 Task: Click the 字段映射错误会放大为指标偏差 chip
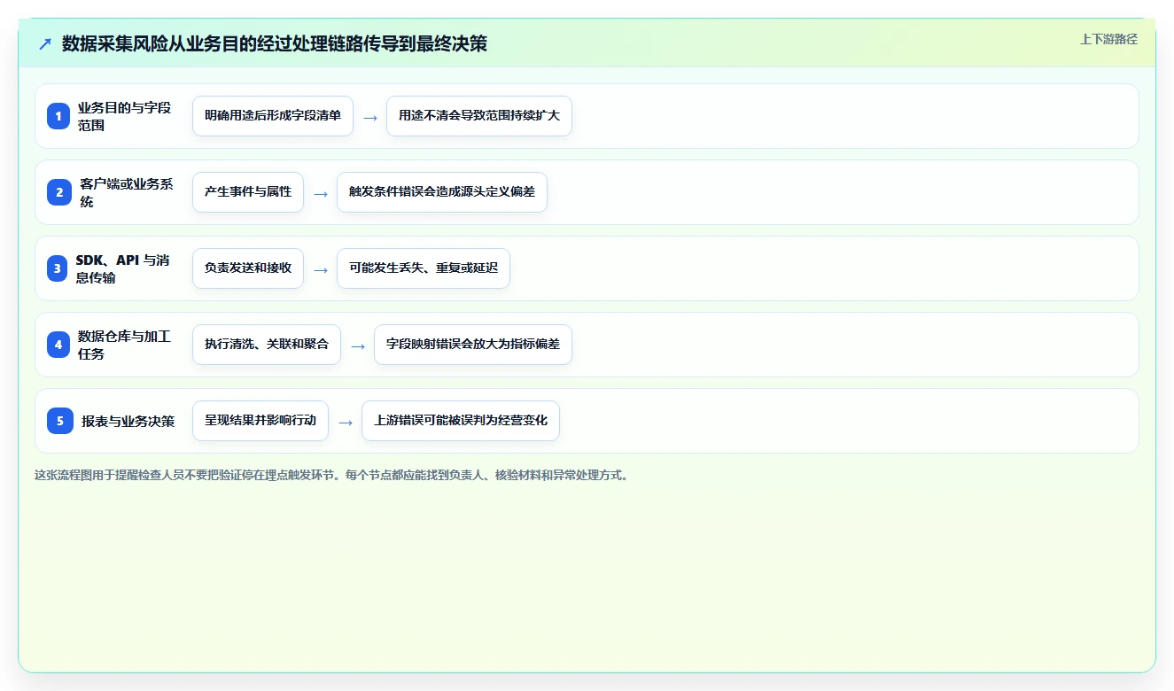click(x=473, y=345)
